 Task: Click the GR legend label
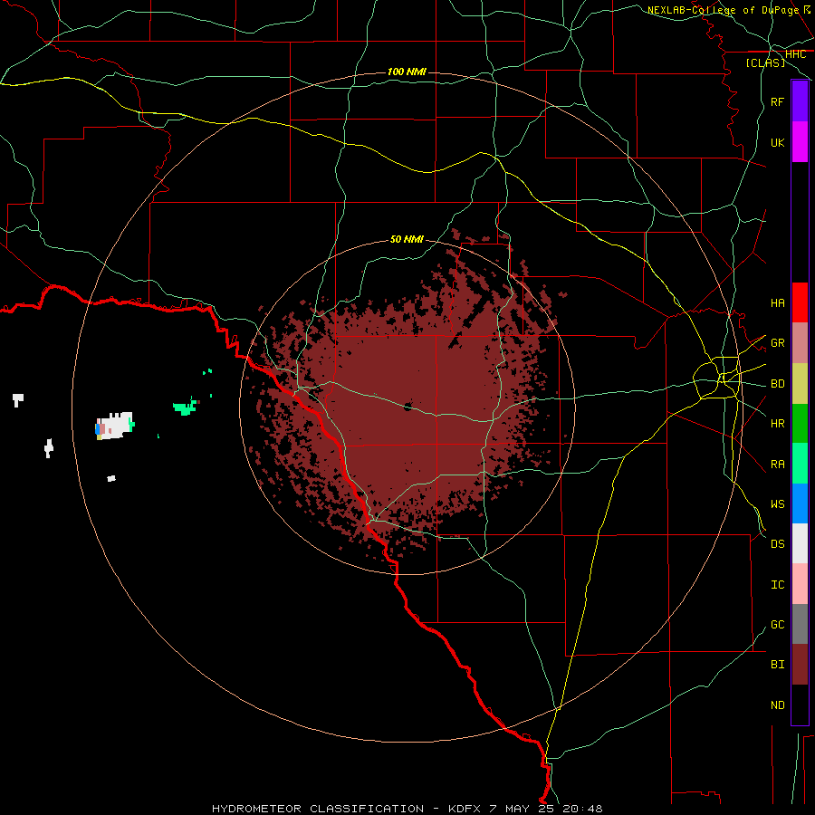click(778, 343)
